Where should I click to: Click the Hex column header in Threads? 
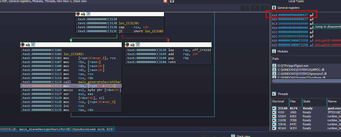tap(293, 101)
